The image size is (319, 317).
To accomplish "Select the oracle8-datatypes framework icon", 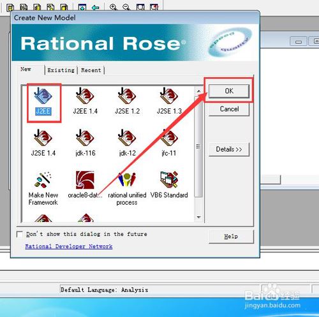I will click(x=85, y=180).
